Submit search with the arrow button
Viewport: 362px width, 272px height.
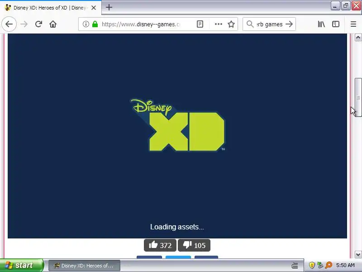pyautogui.click(x=289, y=24)
